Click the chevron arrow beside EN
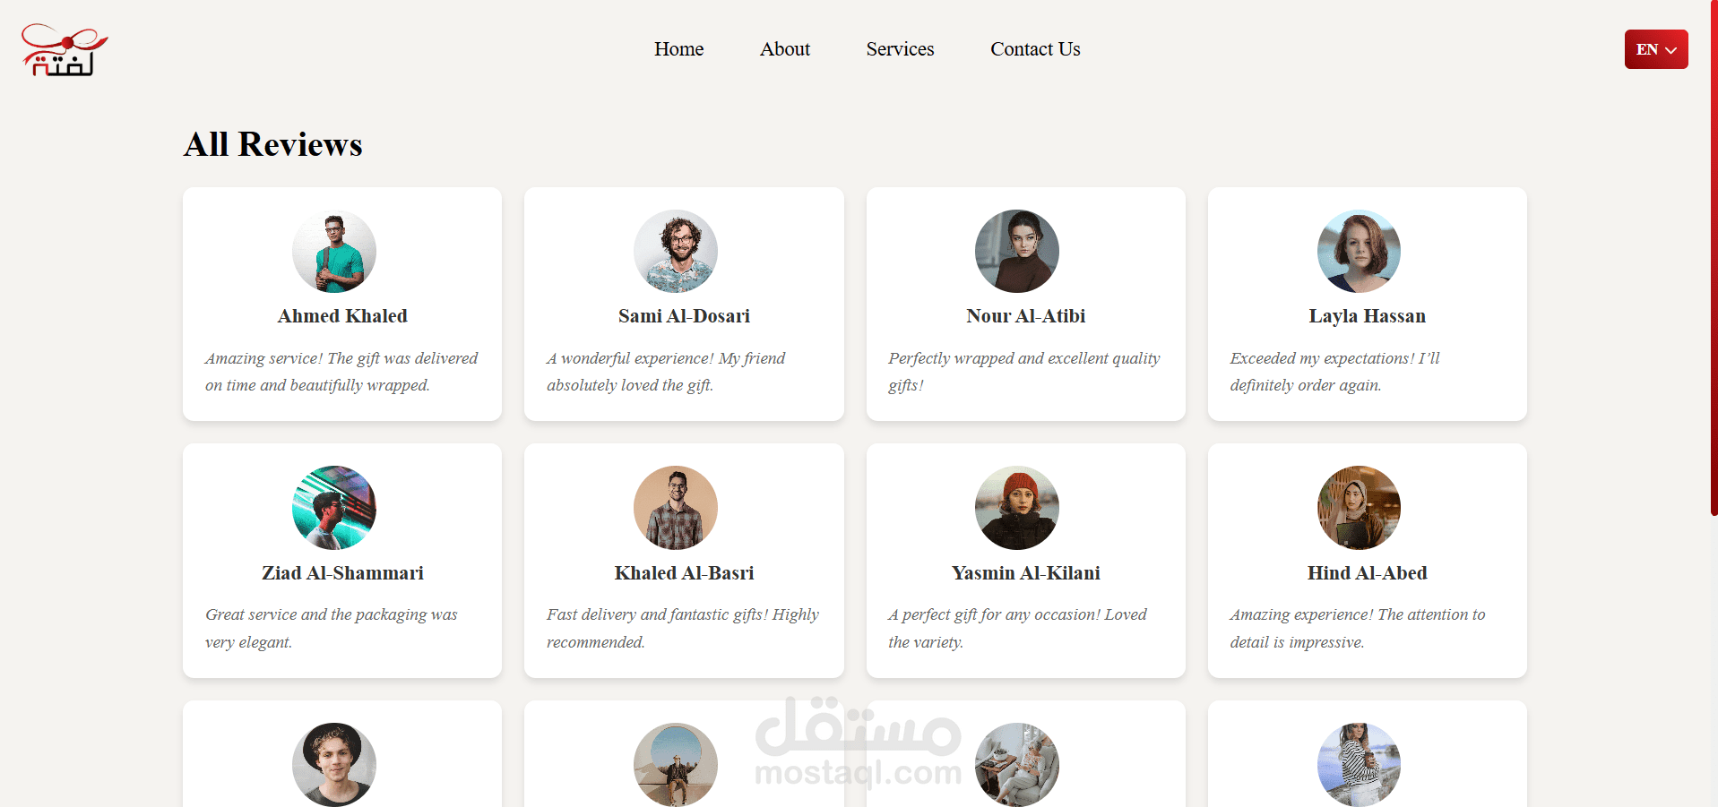 click(1671, 50)
